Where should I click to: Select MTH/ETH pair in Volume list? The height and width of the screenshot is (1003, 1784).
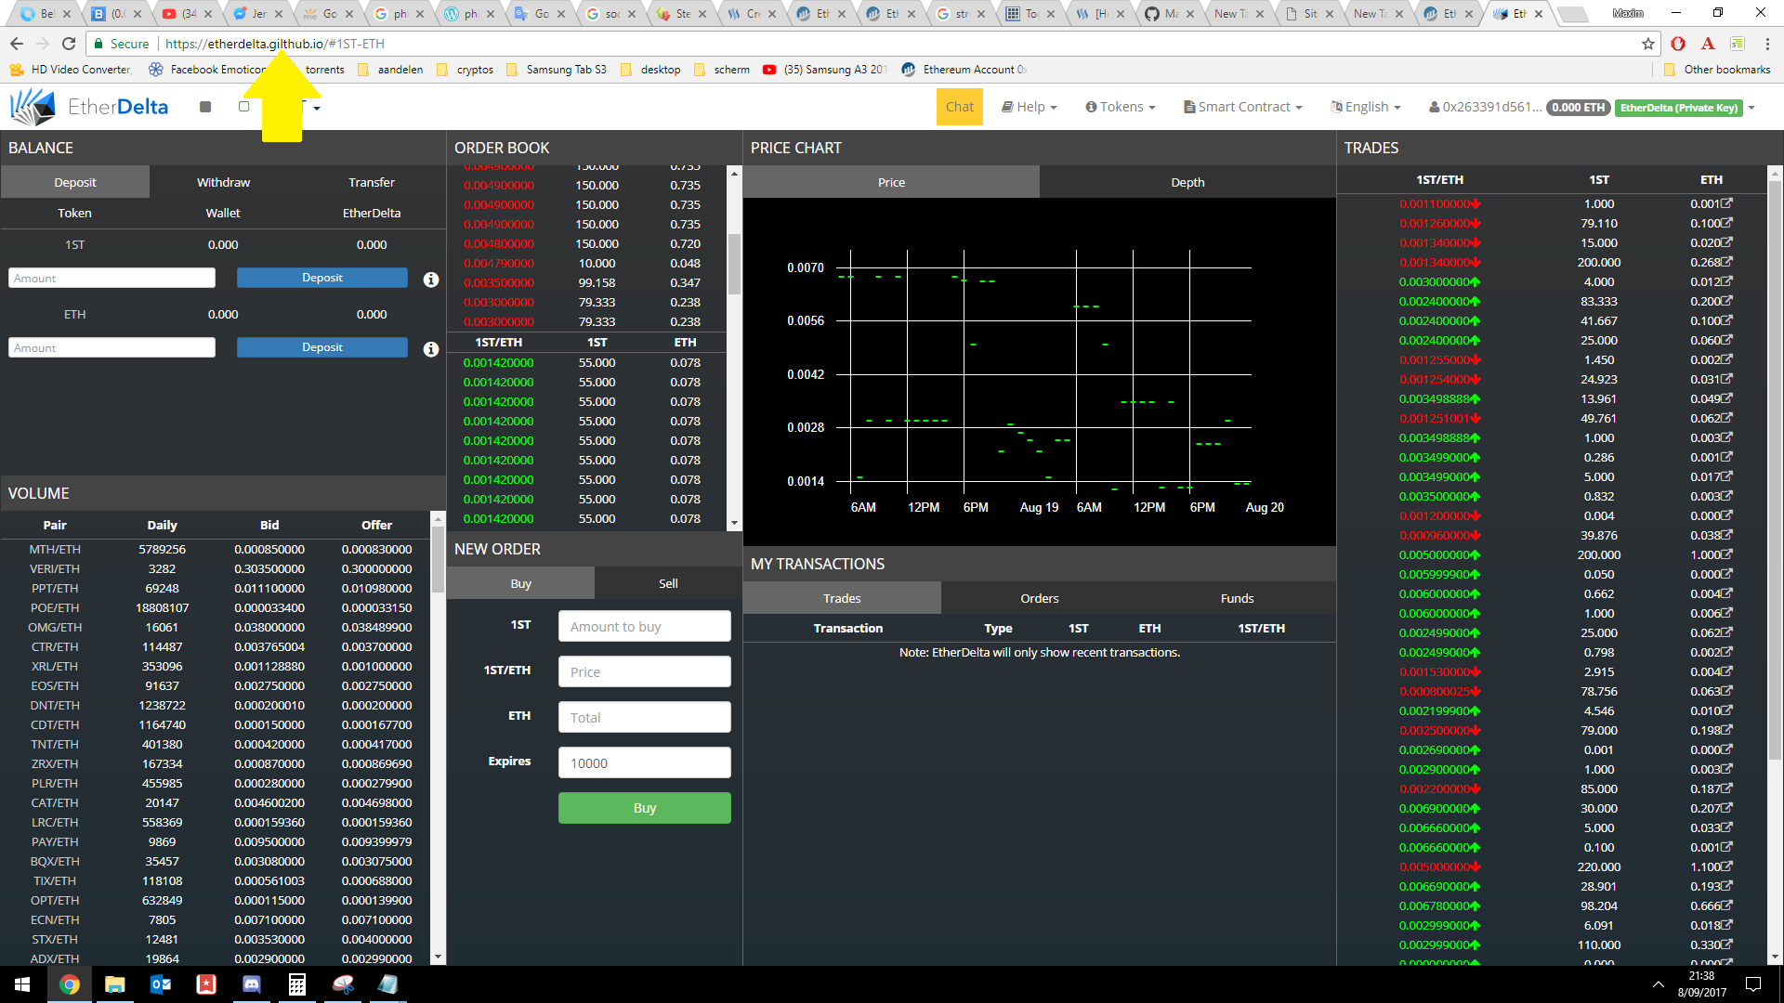pos(216,549)
